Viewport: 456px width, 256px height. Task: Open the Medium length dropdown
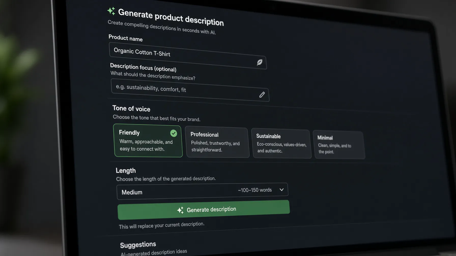202,191
